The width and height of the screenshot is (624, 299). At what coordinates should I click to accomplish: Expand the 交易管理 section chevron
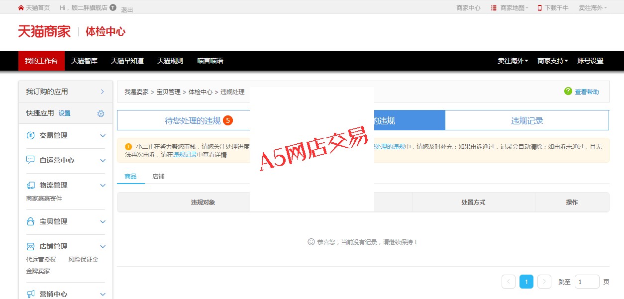coord(103,135)
